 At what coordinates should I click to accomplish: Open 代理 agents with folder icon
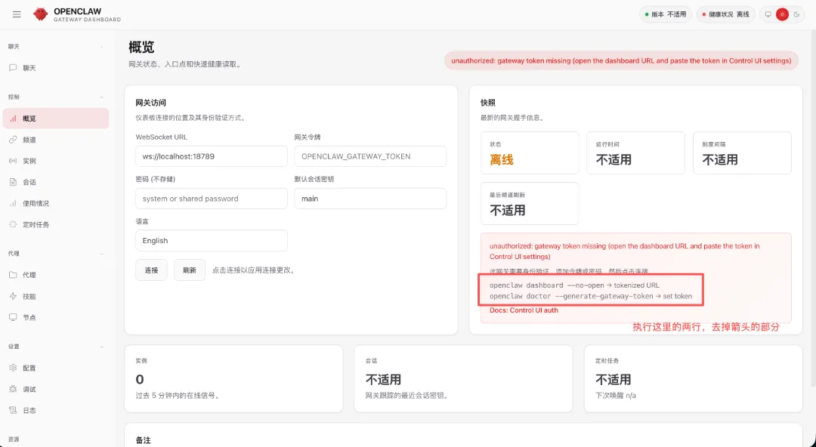[x=56, y=275]
